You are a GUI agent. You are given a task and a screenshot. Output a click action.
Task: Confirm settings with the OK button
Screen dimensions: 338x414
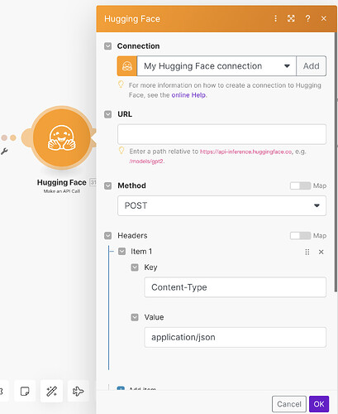(319, 404)
